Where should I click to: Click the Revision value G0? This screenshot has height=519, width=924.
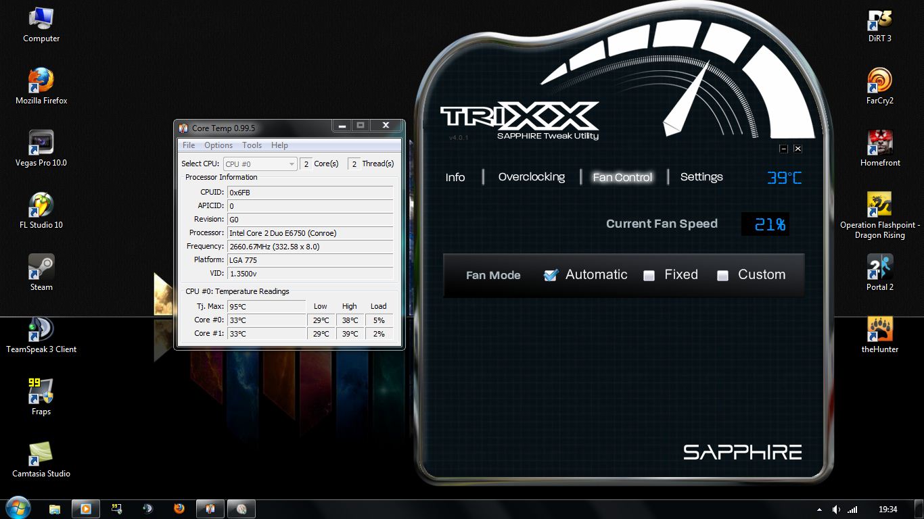pos(310,220)
